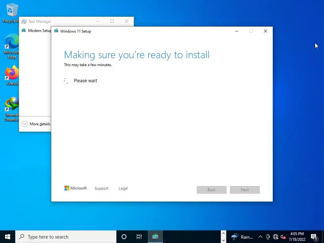Close the Windows 11 Setup window

tap(265, 31)
